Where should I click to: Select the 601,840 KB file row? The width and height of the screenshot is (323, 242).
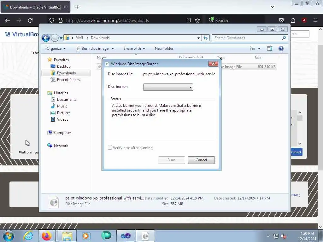249,67
